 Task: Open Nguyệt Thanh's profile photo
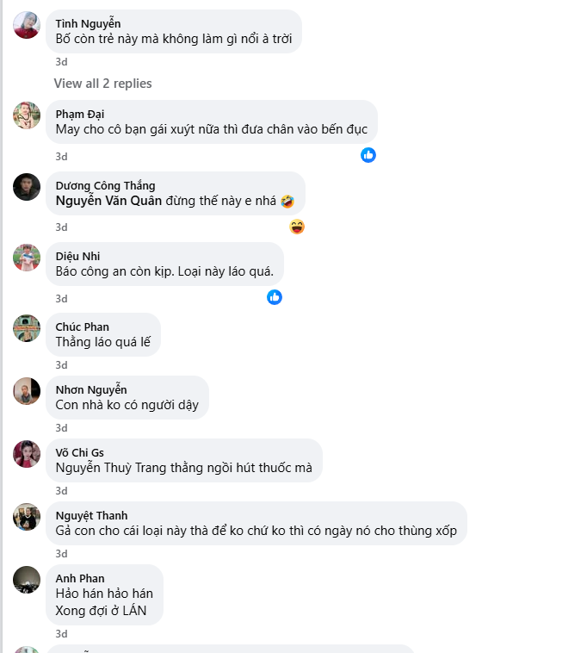click(x=27, y=517)
